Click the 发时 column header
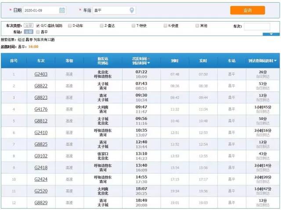Viewport: 281px width, 210px height. pos(203,61)
